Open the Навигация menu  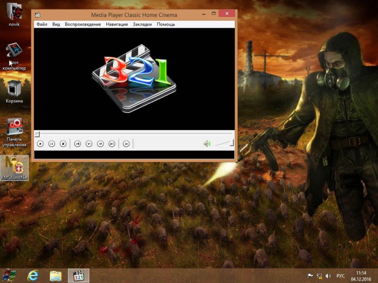click(117, 25)
